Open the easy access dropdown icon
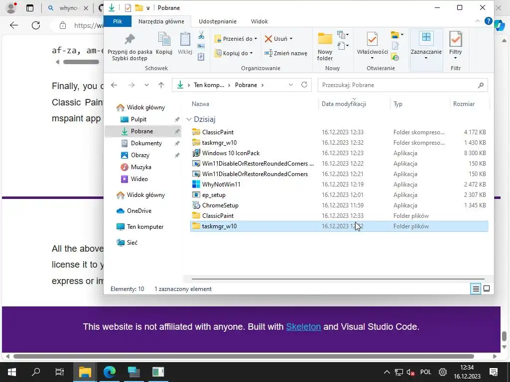 click(x=343, y=46)
